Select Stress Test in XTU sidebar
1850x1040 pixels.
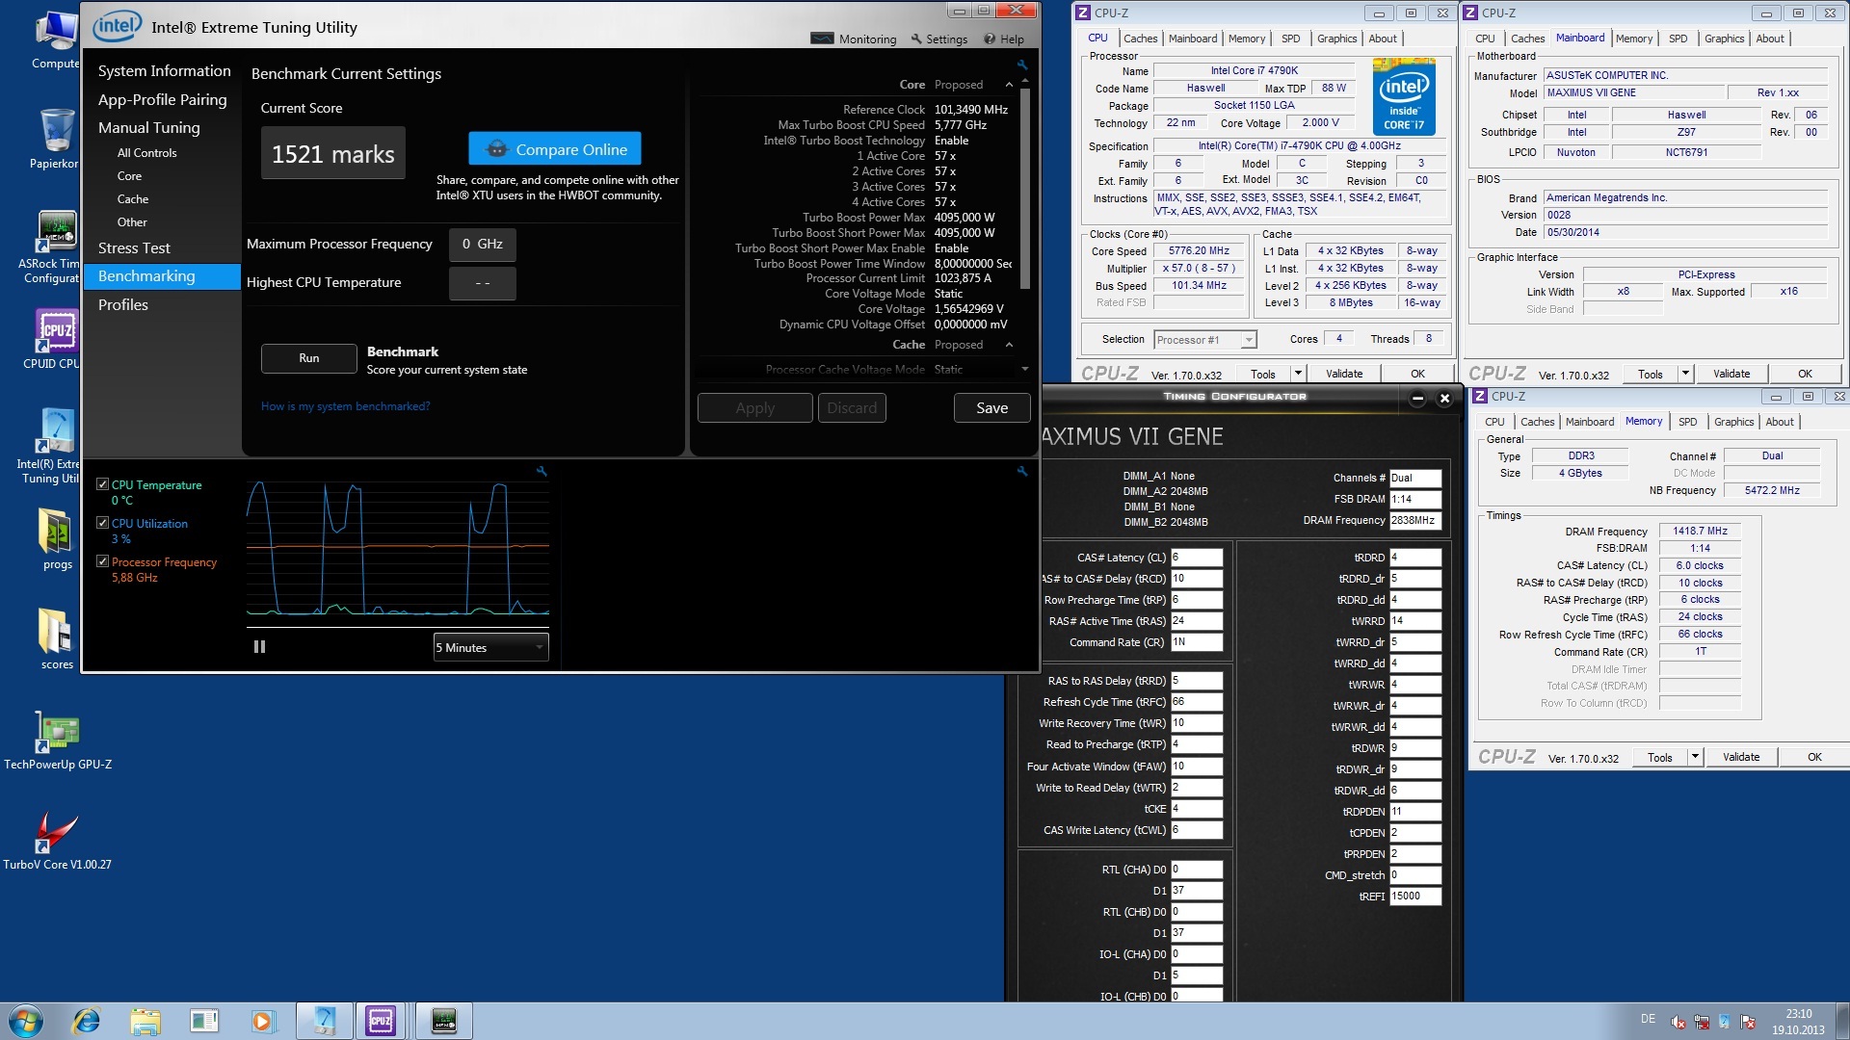coord(134,248)
